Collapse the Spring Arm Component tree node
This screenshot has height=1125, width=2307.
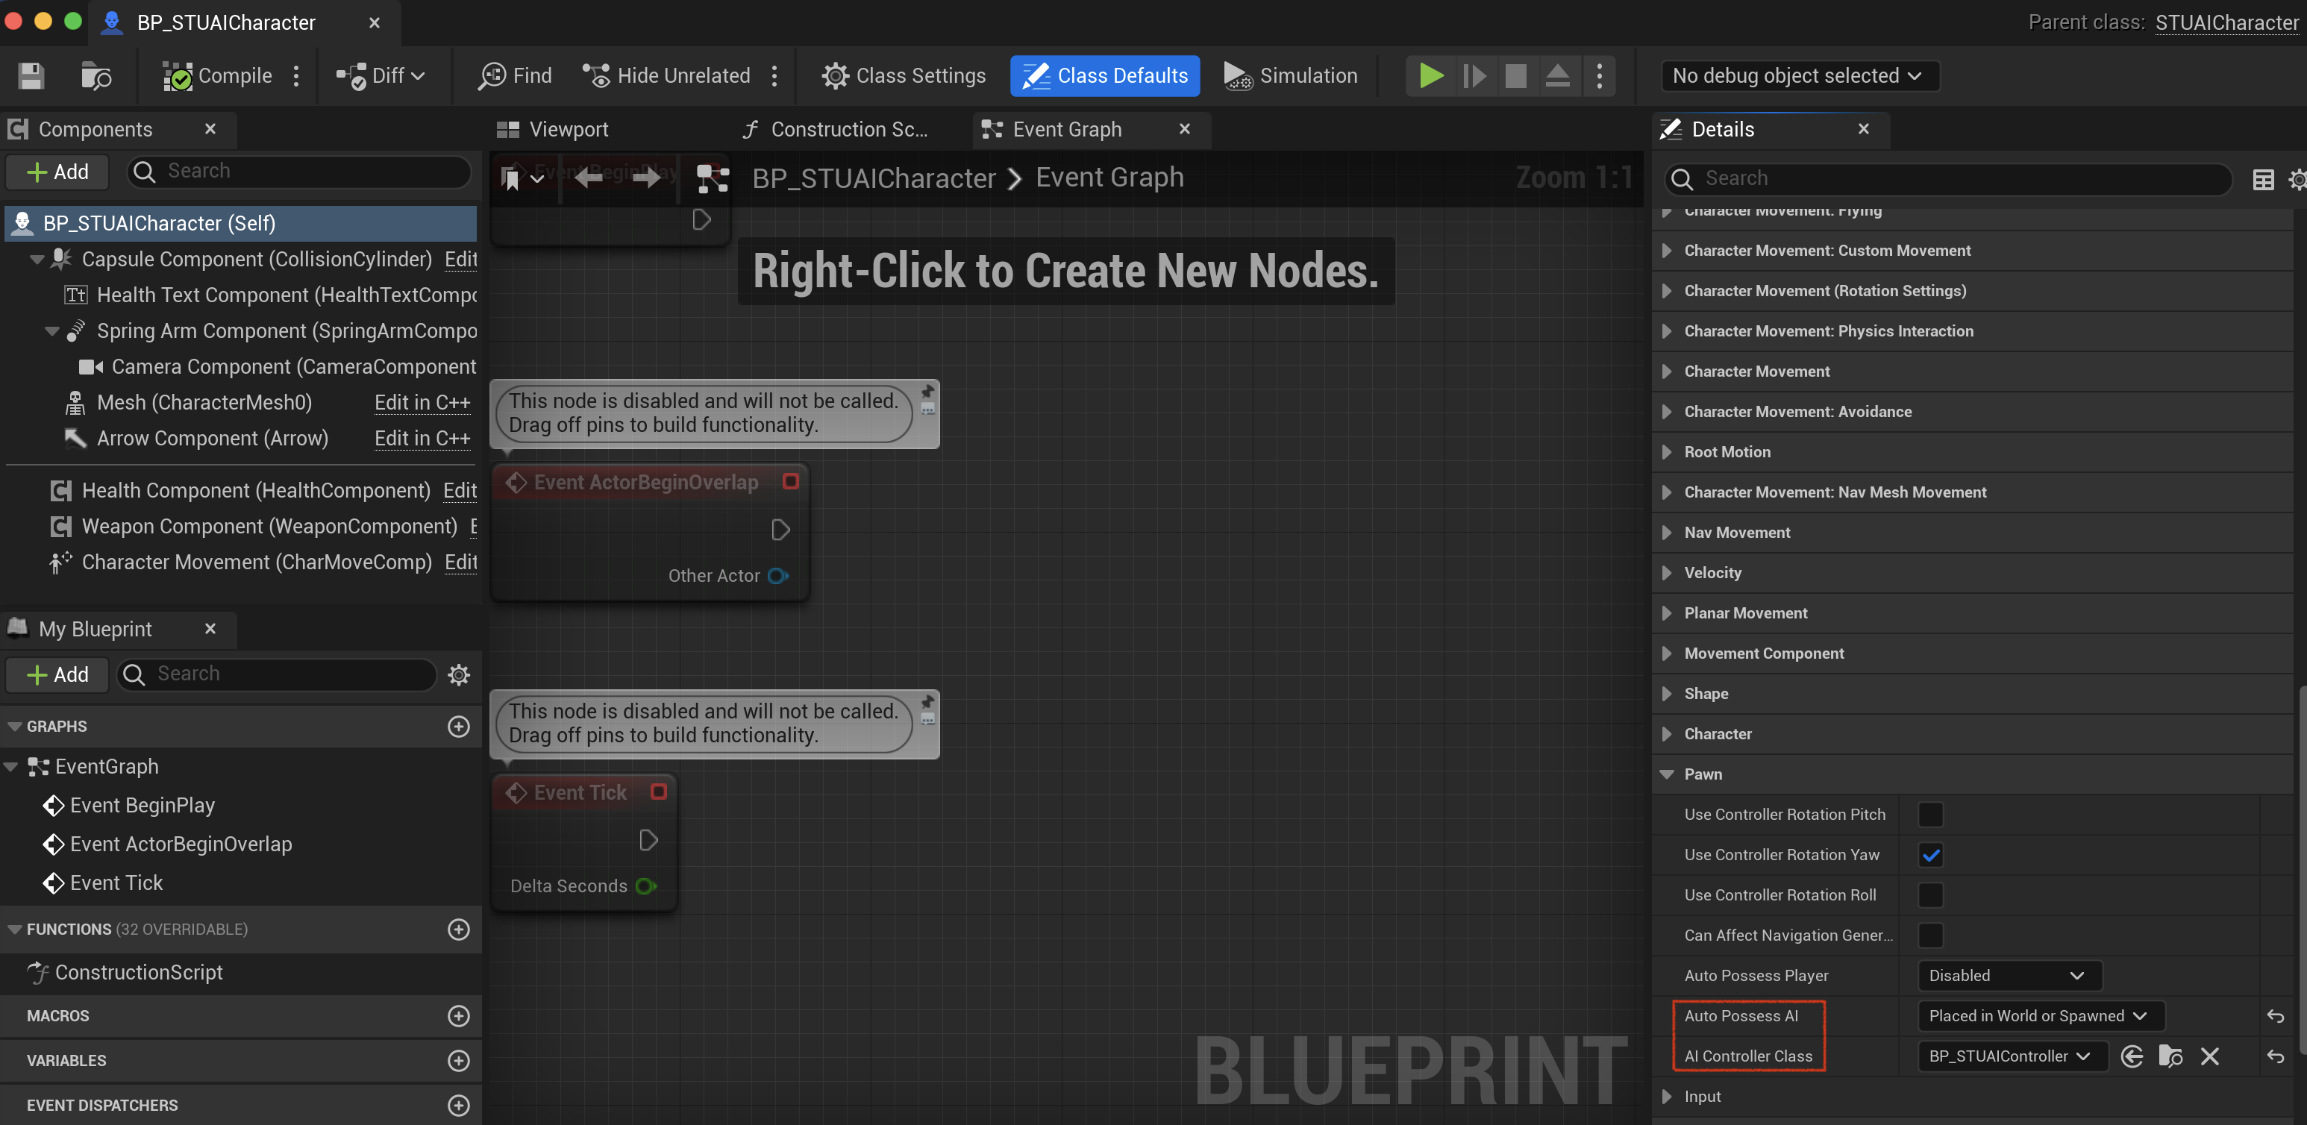pos(52,331)
